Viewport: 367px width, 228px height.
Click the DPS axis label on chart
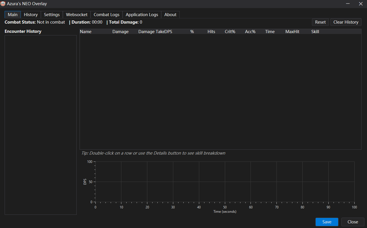click(85, 182)
